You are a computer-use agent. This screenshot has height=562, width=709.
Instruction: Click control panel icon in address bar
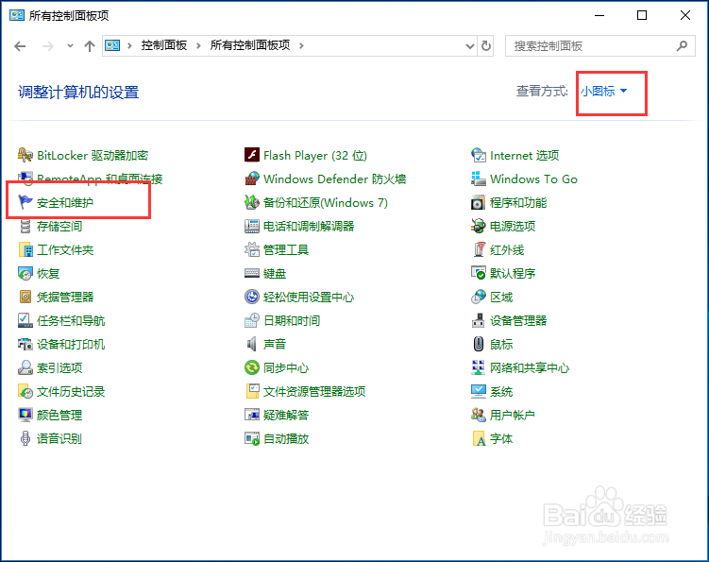coord(112,45)
